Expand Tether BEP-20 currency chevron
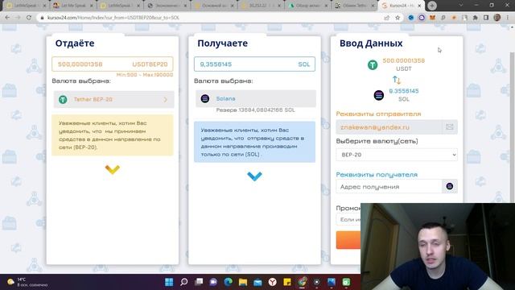 coord(165,99)
